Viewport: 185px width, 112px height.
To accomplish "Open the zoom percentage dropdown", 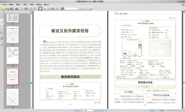I will (166, 110).
